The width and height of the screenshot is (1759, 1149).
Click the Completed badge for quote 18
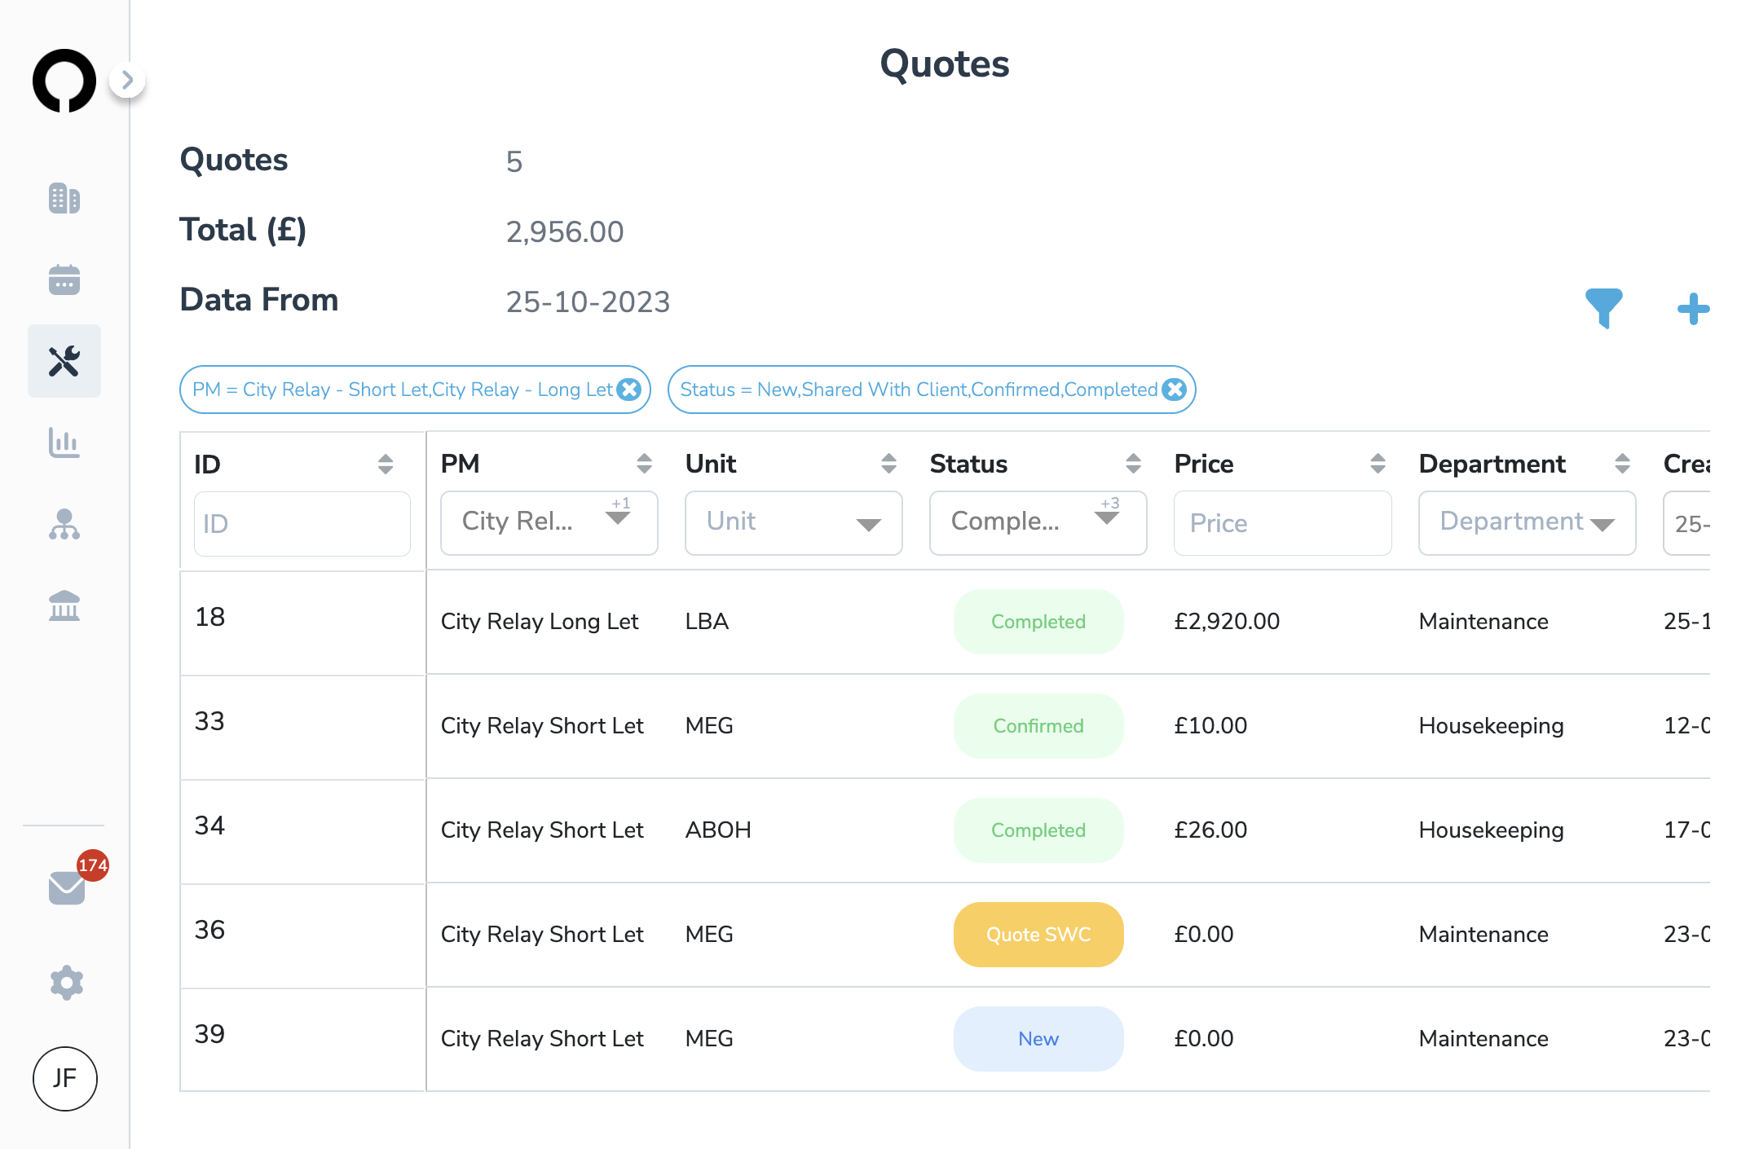click(1038, 622)
